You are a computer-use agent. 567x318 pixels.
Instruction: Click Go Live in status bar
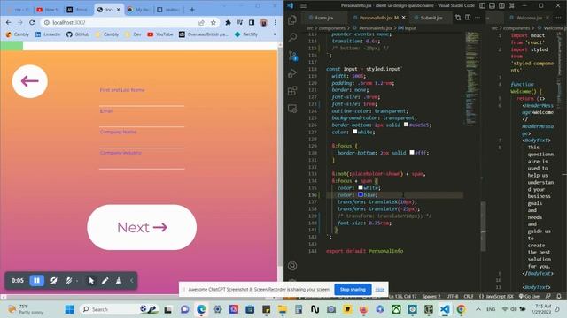(529, 297)
